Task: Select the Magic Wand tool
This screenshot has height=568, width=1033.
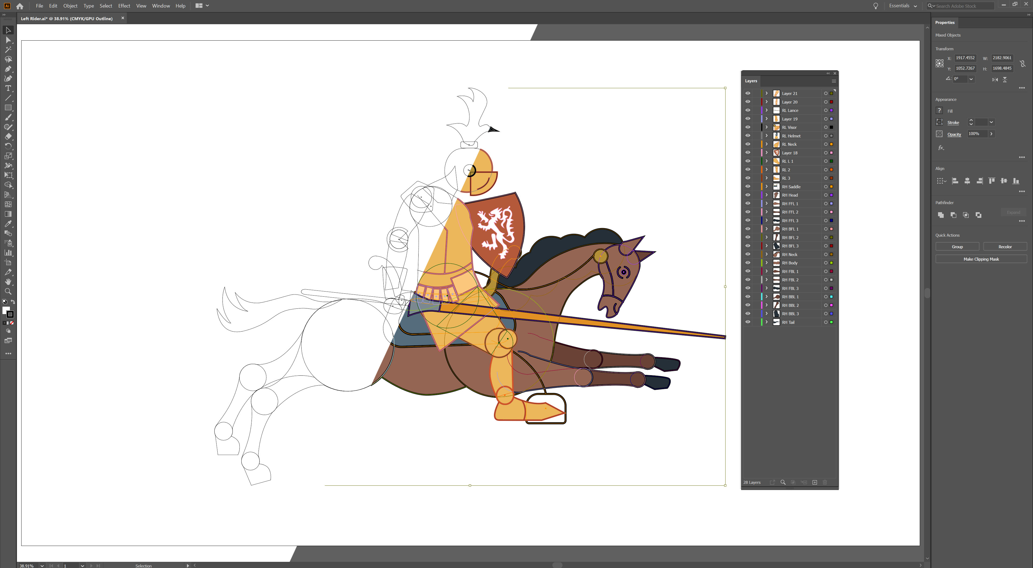Action: coord(8,50)
